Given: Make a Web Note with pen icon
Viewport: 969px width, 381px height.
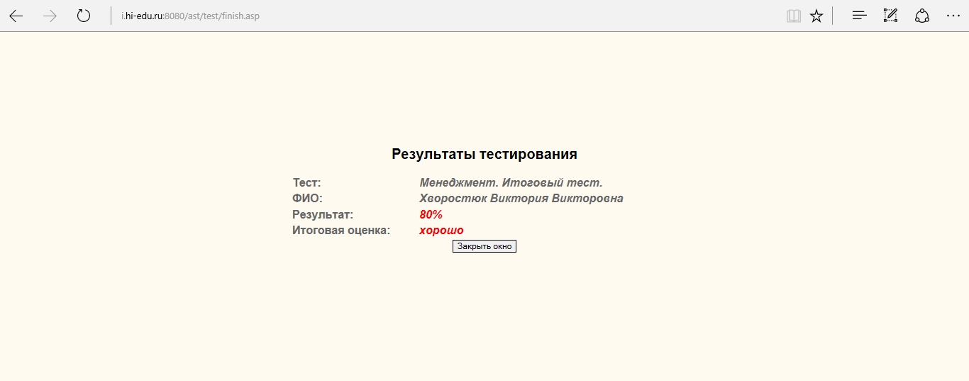Looking at the screenshot, I should [x=890, y=16].
